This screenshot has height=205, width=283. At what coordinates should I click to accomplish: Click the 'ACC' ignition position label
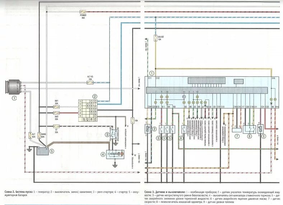pos(88,120)
